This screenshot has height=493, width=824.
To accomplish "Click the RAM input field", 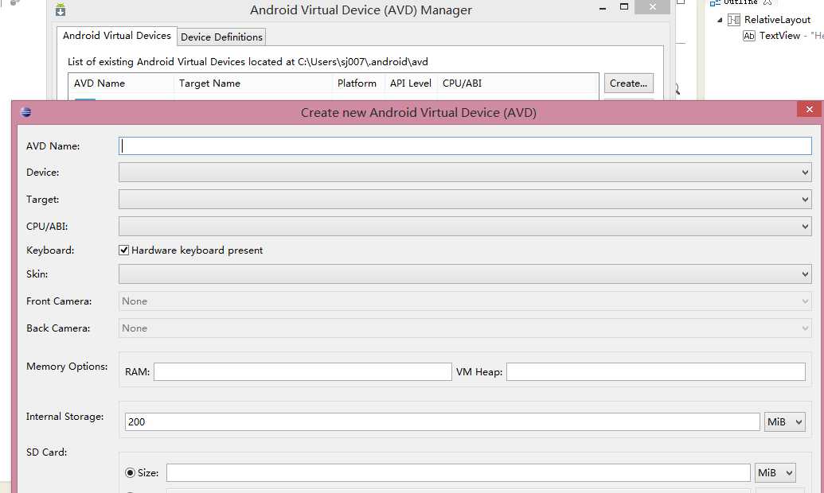I will [303, 371].
